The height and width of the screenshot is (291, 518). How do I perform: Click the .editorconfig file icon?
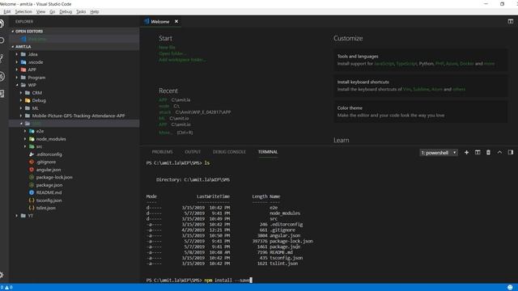pos(32,154)
